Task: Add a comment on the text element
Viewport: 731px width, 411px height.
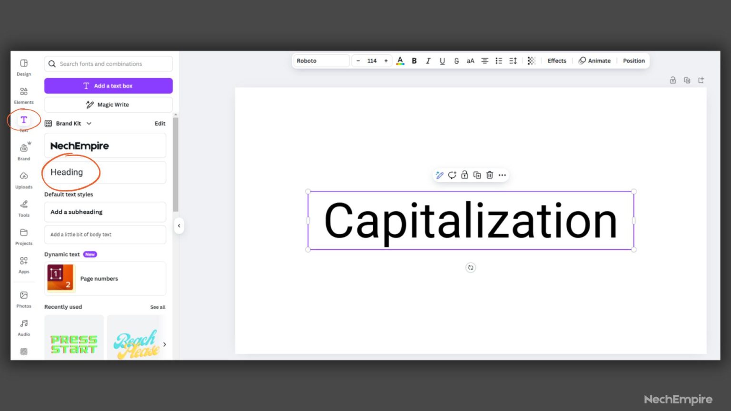Action: point(452,175)
